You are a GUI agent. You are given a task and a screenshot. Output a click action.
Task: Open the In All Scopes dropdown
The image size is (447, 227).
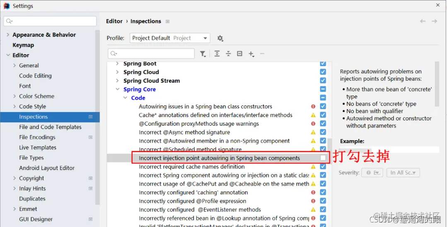(403, 173)
